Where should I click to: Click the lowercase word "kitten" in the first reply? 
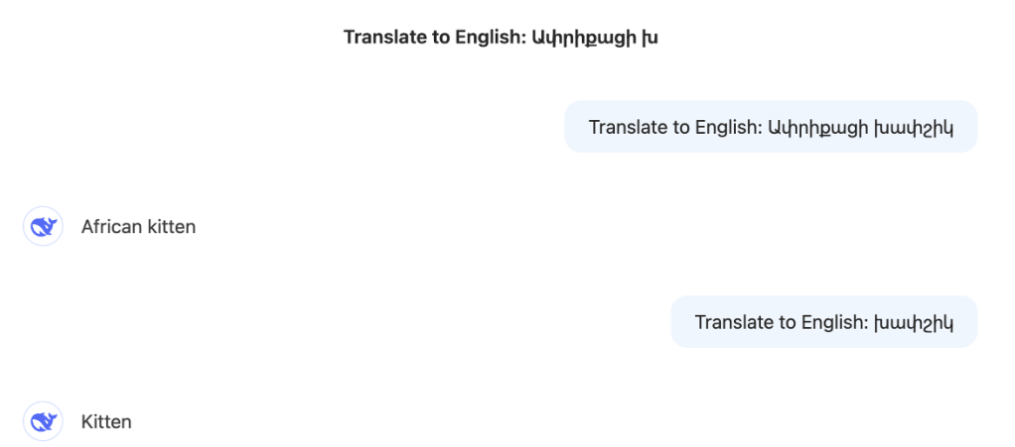coord(171,227)
